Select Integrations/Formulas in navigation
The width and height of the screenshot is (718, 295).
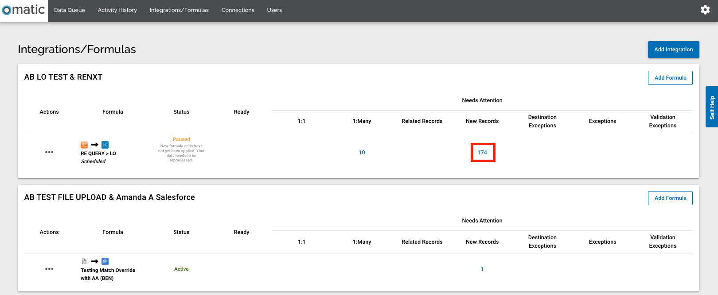(179, 10)
